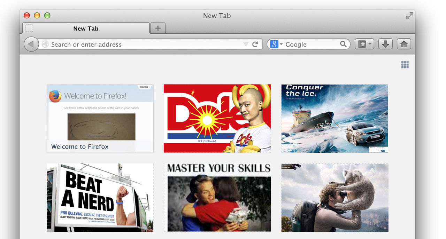Toggle the new tab thumbnail grid
Screen dimensions: 446x239
pyautogui.click(x=405, y=64)
